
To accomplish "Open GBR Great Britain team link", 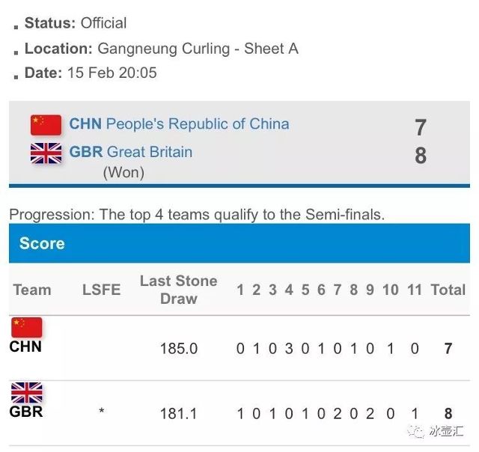I will coord(131,152).
